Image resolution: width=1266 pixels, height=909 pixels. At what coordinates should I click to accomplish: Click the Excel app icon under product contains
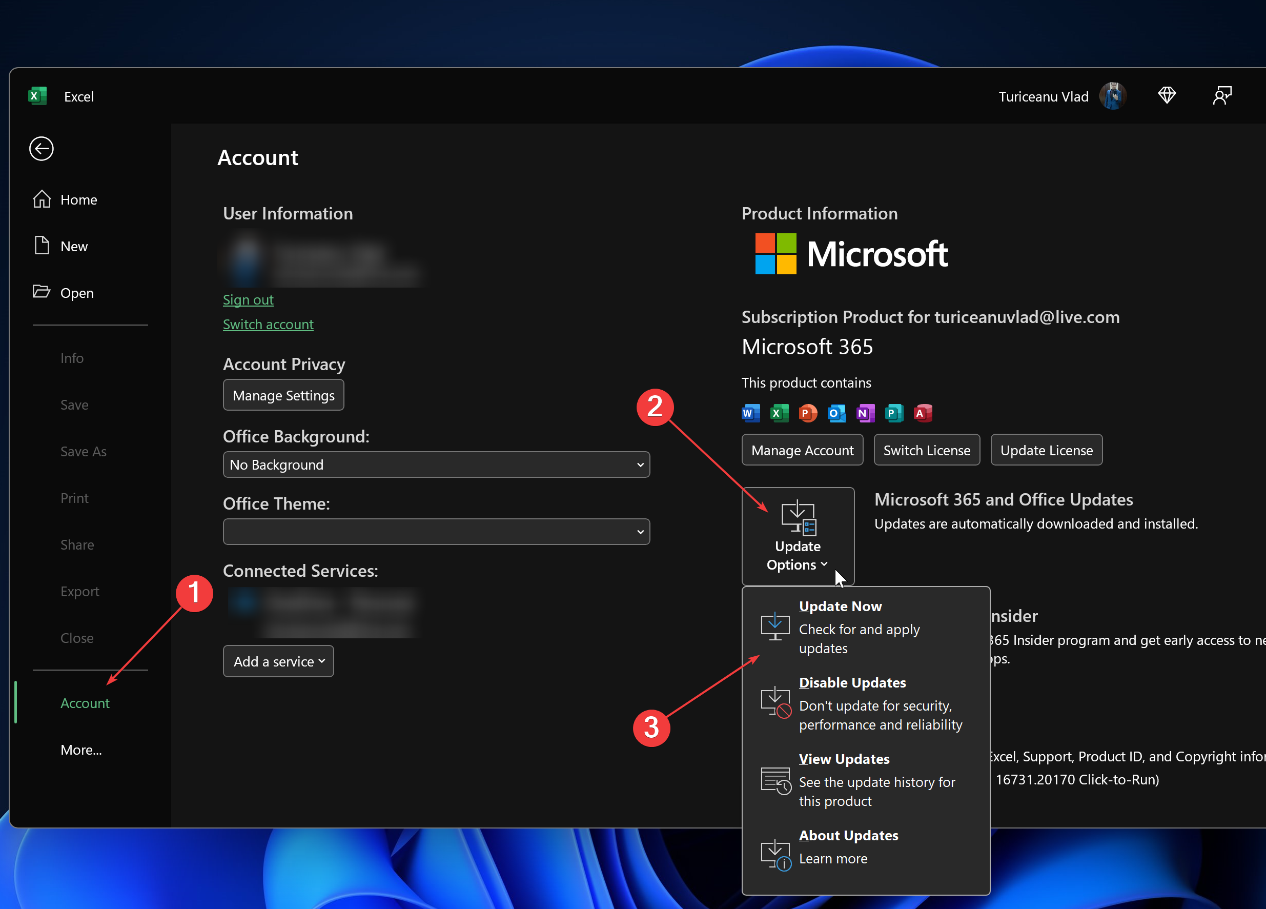coord(779,413)
